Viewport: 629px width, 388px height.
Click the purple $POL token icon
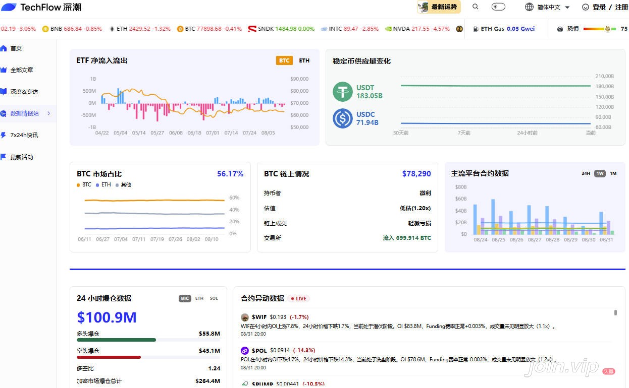[x=245, y=350]
